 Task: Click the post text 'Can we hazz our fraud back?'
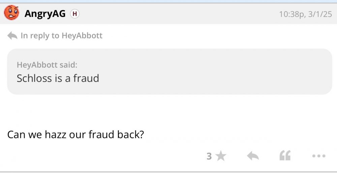75,134
